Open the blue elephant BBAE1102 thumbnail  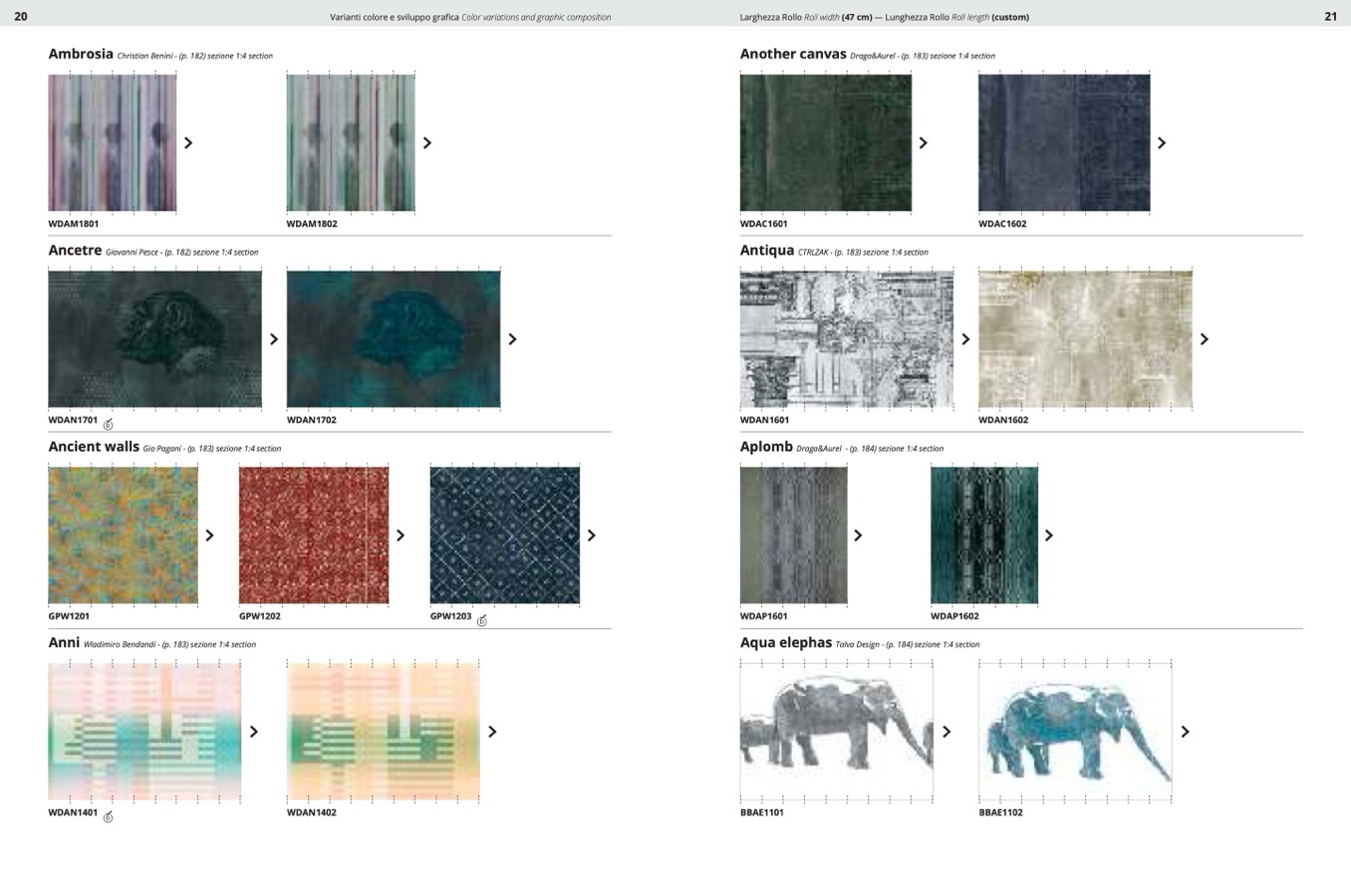[1074, 731]
